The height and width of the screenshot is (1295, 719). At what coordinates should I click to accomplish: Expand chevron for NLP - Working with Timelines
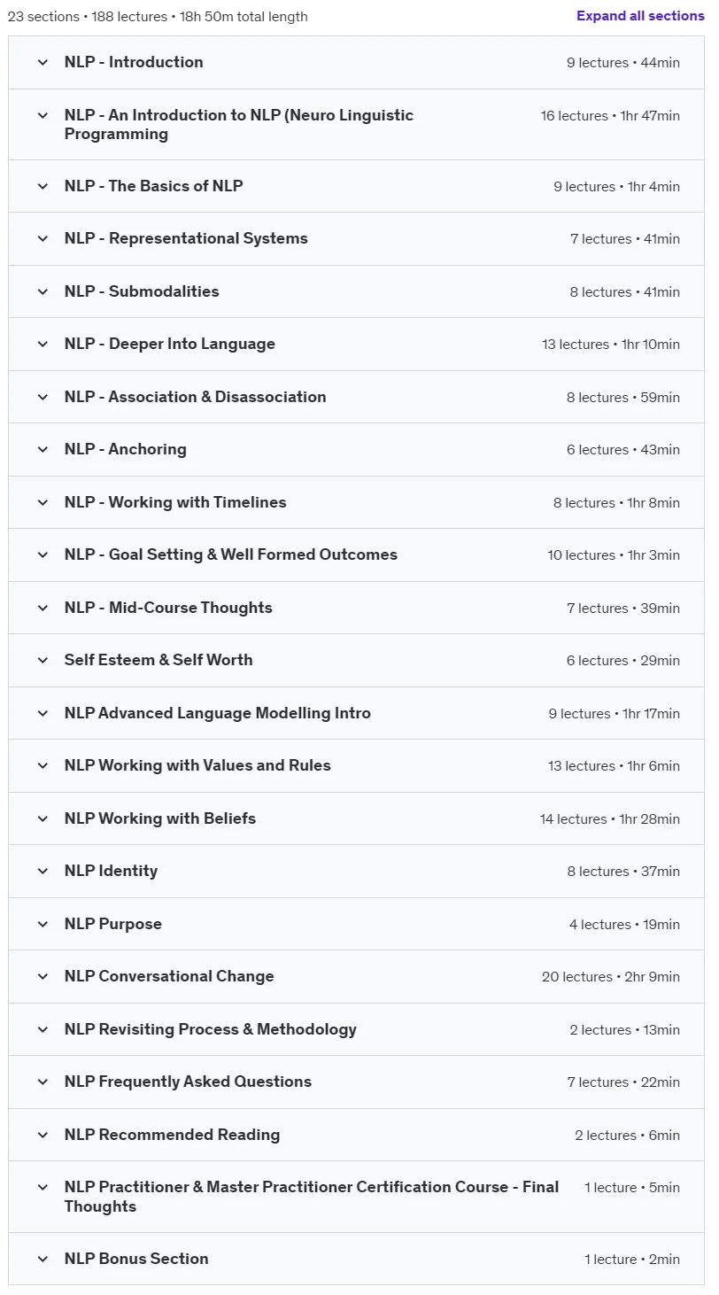pos(43,503)
